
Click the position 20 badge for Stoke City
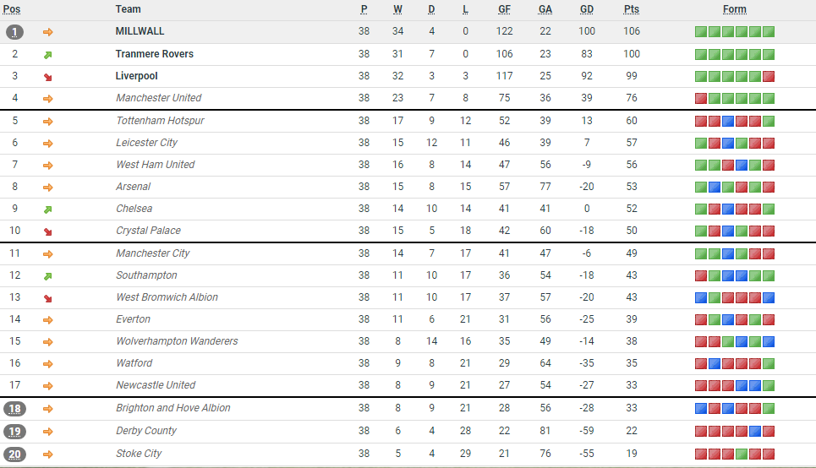point(15,454)
